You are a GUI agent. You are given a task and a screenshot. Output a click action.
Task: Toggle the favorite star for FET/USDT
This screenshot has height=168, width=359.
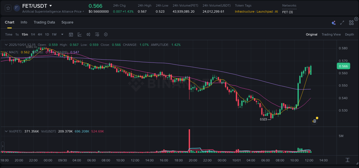click(8, 8)
